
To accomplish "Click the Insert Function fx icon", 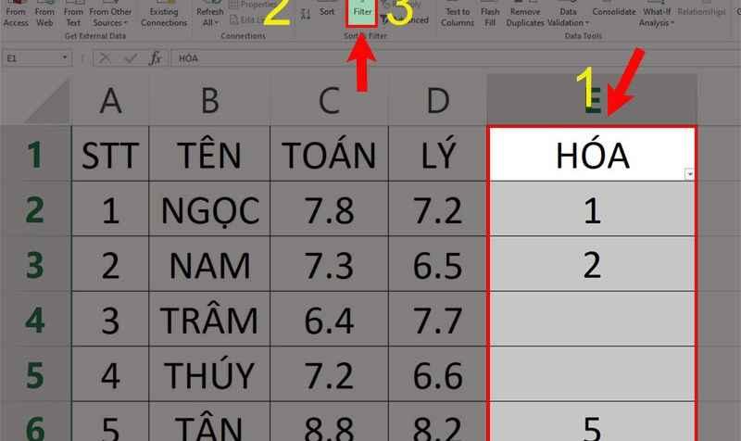I will 155,58.
